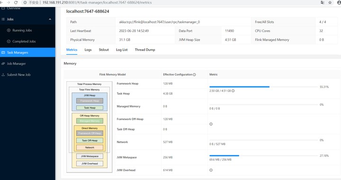Click the Flink Memory Model column header
The width and height of the screenshot is (341, 180).
tap(112, 75)
